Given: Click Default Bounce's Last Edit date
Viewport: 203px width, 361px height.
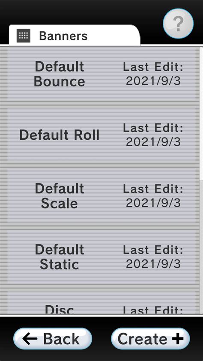Looking at the screenshot, I should 153,81.
